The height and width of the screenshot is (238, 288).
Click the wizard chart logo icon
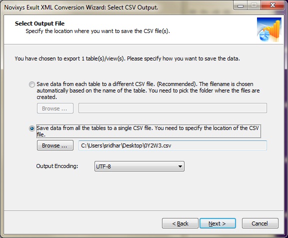click(269, 30)
